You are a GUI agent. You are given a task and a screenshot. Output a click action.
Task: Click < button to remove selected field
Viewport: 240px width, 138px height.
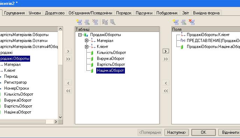pyautogui.click(x=166, y=83)
